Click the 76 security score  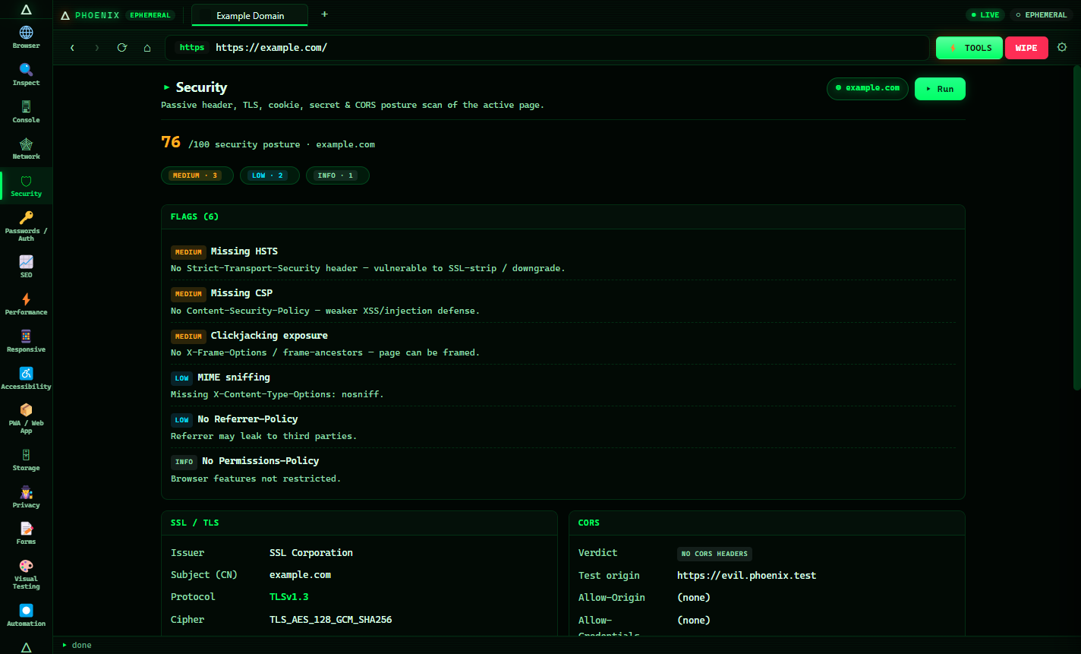tap(171, 142)
